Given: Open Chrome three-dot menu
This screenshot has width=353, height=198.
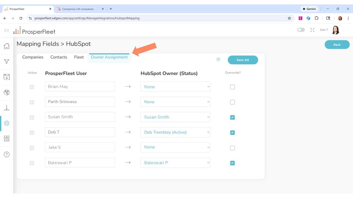Looking at the screenshot, I should (x=348, y=18).
